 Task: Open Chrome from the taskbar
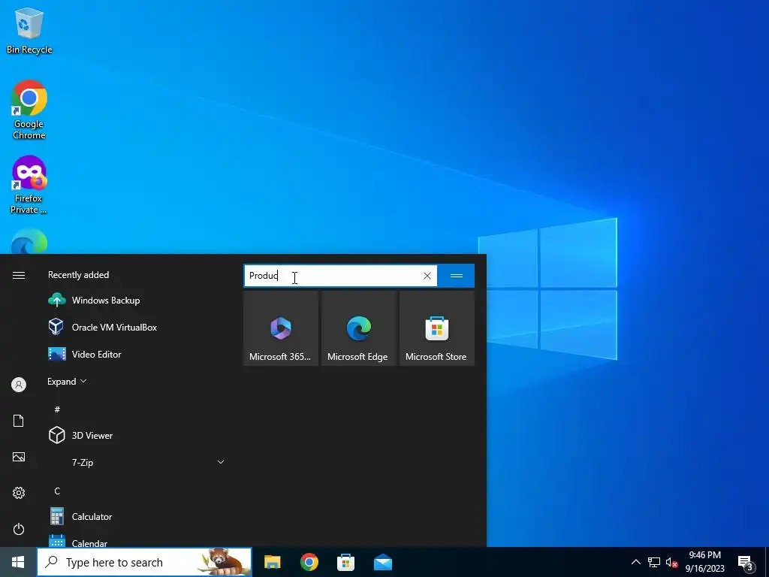(x=309, y=562)
